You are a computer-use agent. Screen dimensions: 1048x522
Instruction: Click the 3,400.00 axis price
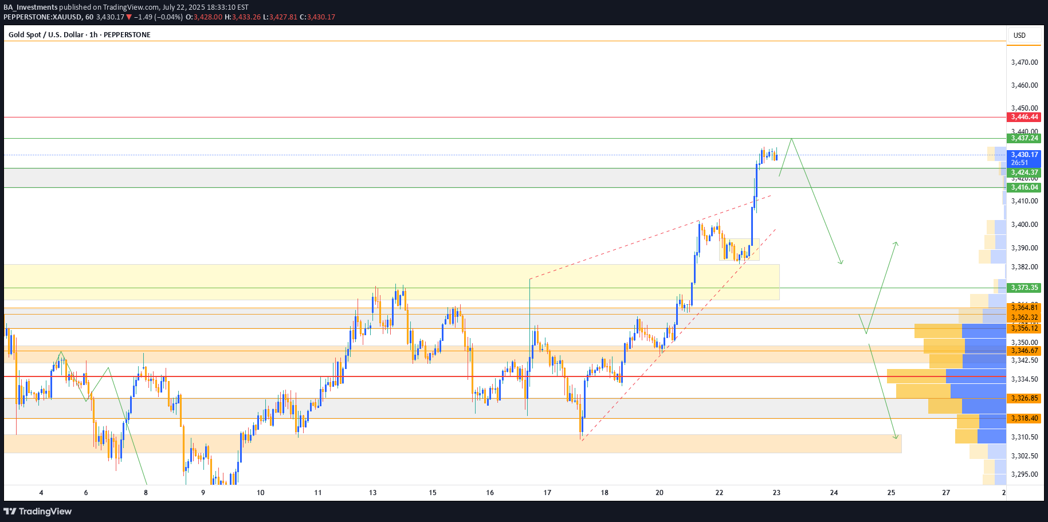(x=1025, y=225)
